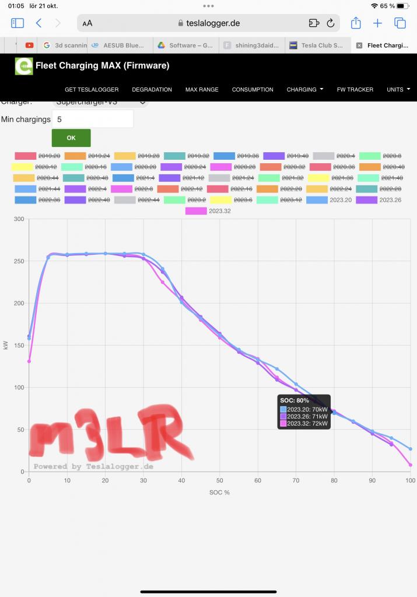Show the 2019.24 firmware series

coord(87,156)
